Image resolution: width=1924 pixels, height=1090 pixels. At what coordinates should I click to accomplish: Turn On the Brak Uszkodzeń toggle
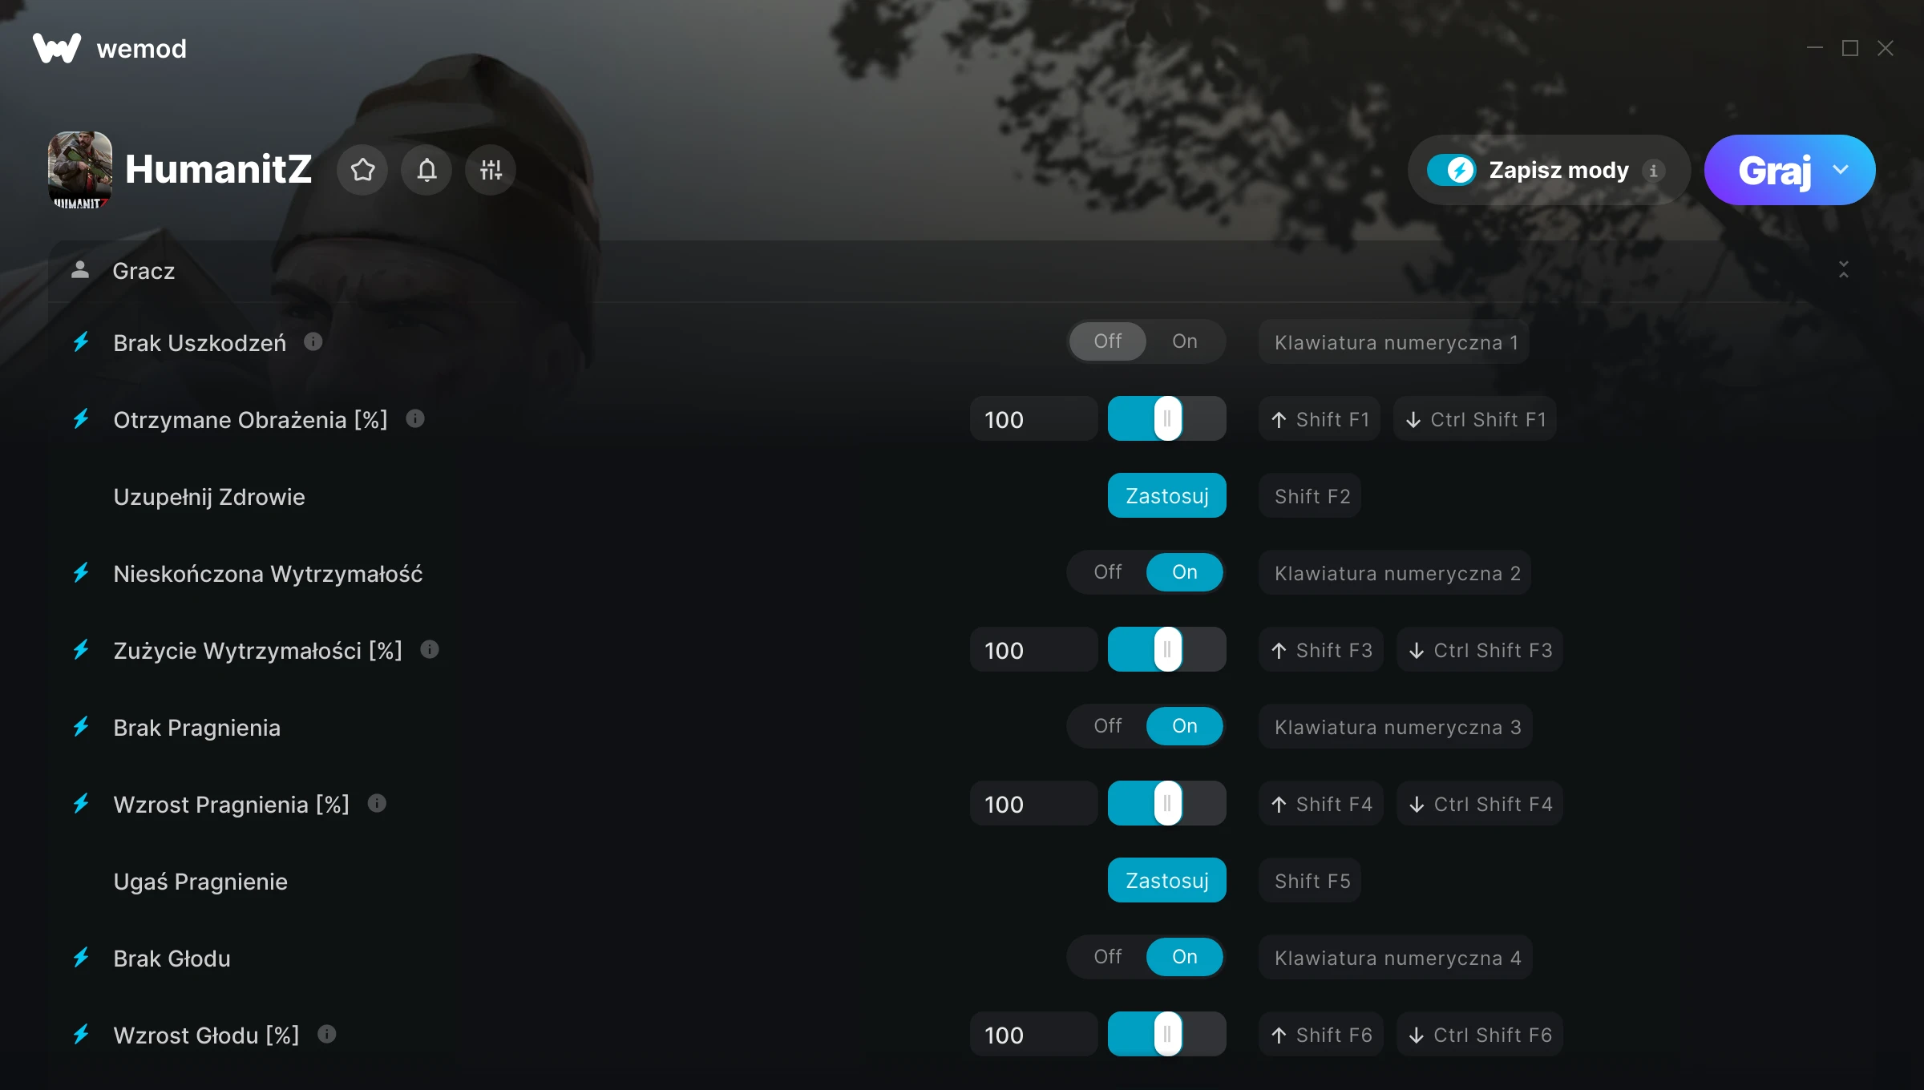tap(1185, 341)
